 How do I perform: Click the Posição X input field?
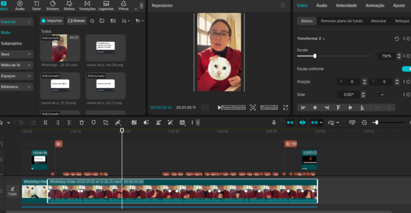[x=349, y=82]
